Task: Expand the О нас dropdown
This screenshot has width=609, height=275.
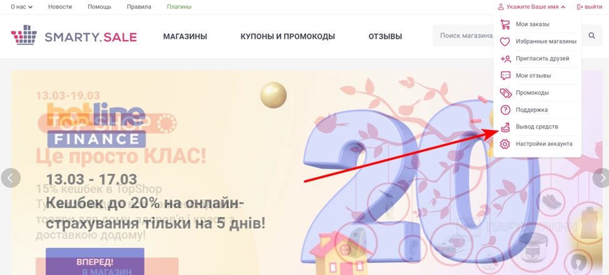Action: click(x=21, y=7)
